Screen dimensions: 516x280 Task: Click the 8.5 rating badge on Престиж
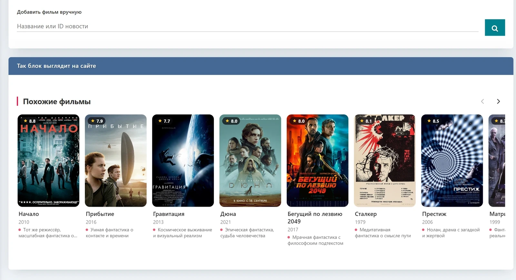click(x=433, y=121)
